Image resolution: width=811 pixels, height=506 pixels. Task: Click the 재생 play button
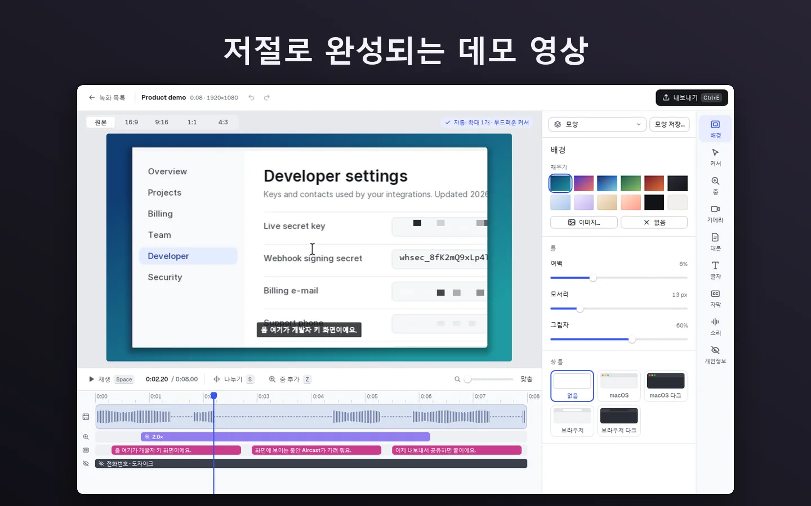111,379
